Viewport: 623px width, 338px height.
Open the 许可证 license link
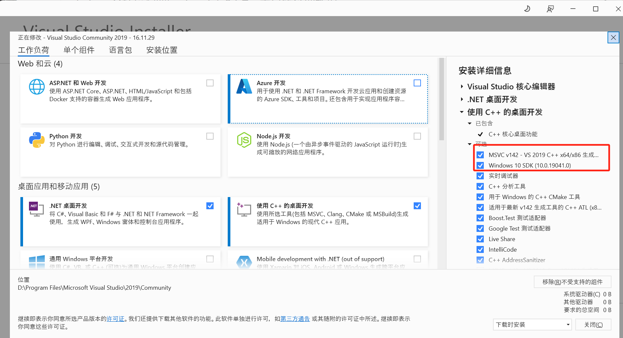pos(116,319)
